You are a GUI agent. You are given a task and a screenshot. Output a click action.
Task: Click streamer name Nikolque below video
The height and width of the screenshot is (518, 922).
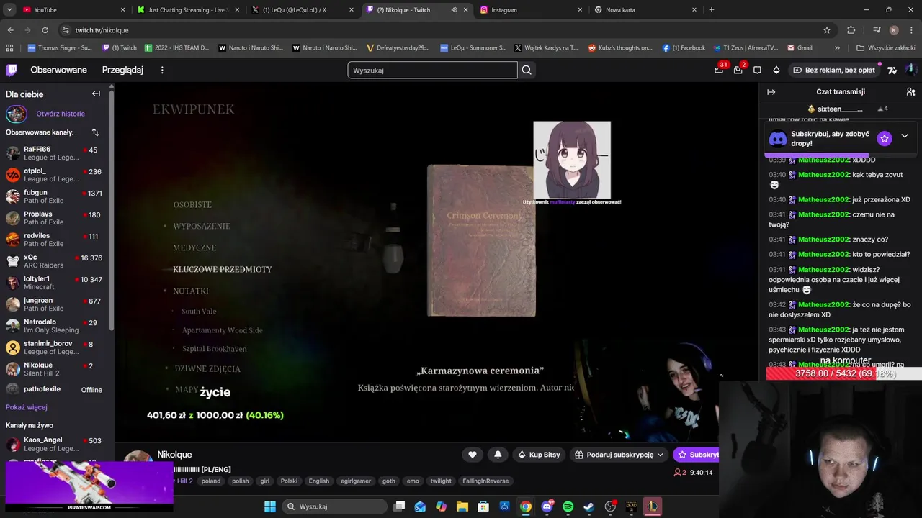(x=174, y=455)
